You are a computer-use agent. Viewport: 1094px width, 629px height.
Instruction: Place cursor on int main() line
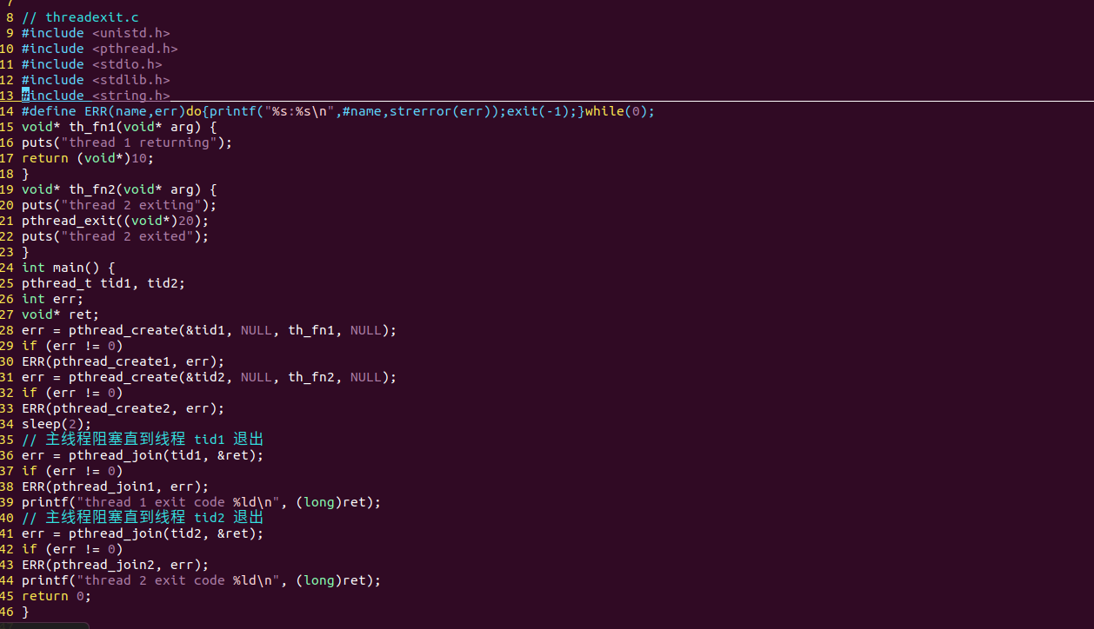click(68, 268)
